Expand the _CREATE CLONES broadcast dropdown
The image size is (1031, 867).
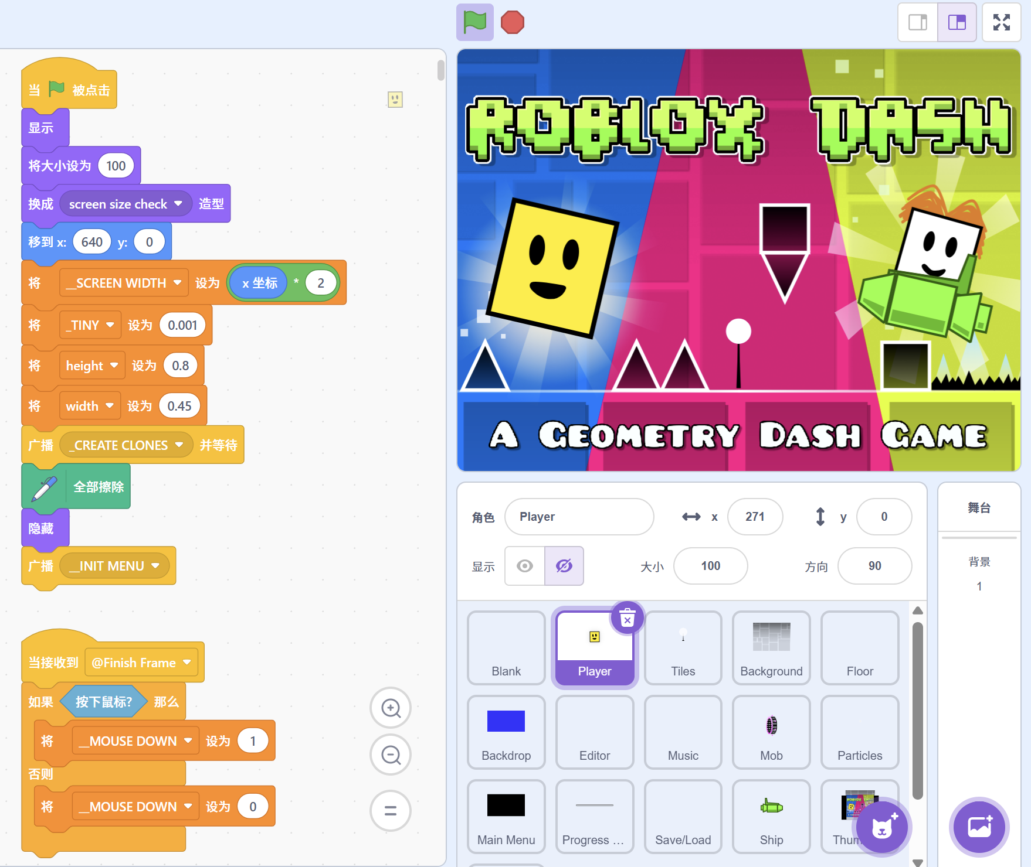(179, 445)
